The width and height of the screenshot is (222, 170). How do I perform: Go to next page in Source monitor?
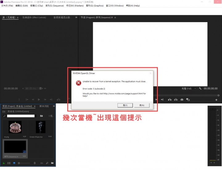(43, 88)
